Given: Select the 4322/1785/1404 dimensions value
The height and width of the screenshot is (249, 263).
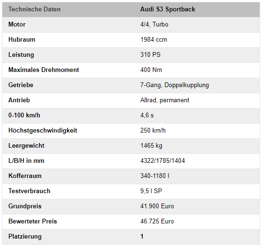Looking at the screenshot, I should tap(162, 160).
